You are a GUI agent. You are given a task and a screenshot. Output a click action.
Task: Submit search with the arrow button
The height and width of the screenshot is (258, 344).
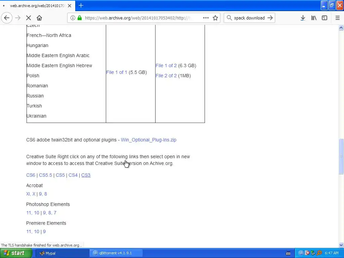(270, 18)
